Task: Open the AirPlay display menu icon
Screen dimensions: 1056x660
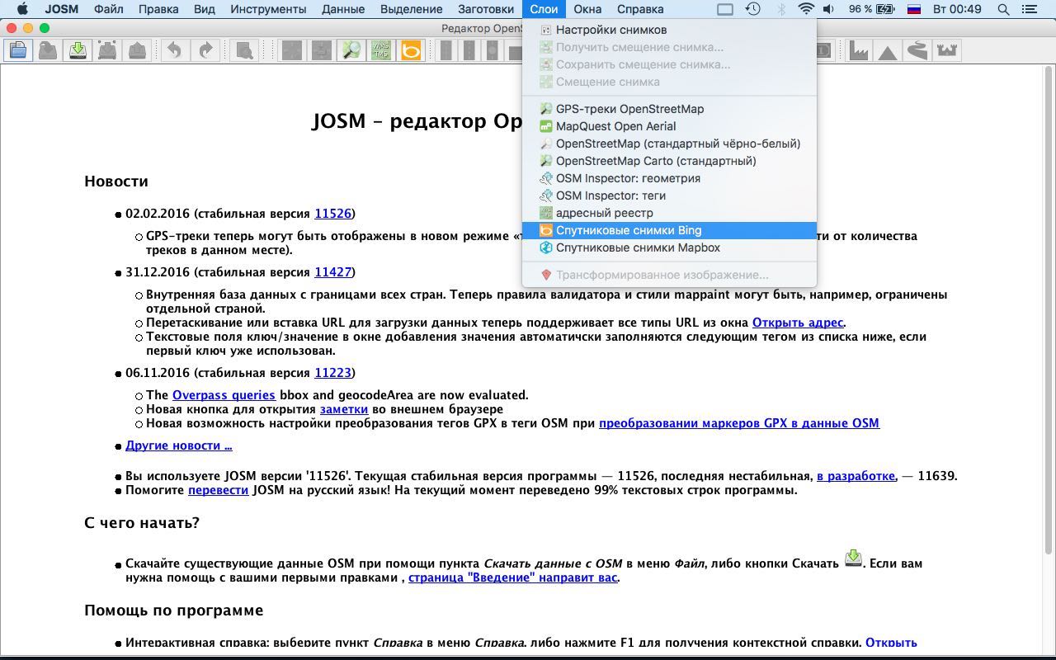Action: tap(725, 9)
